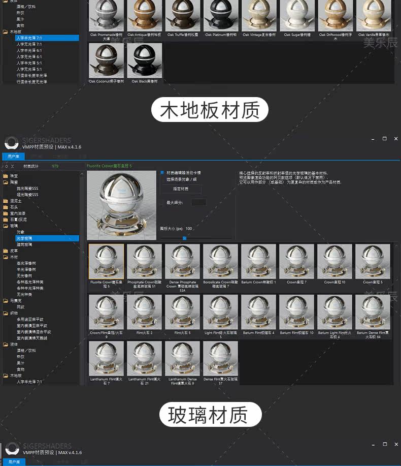
Task: Click the scroll-up arrow of the category tree
Action: pos(82,174)
